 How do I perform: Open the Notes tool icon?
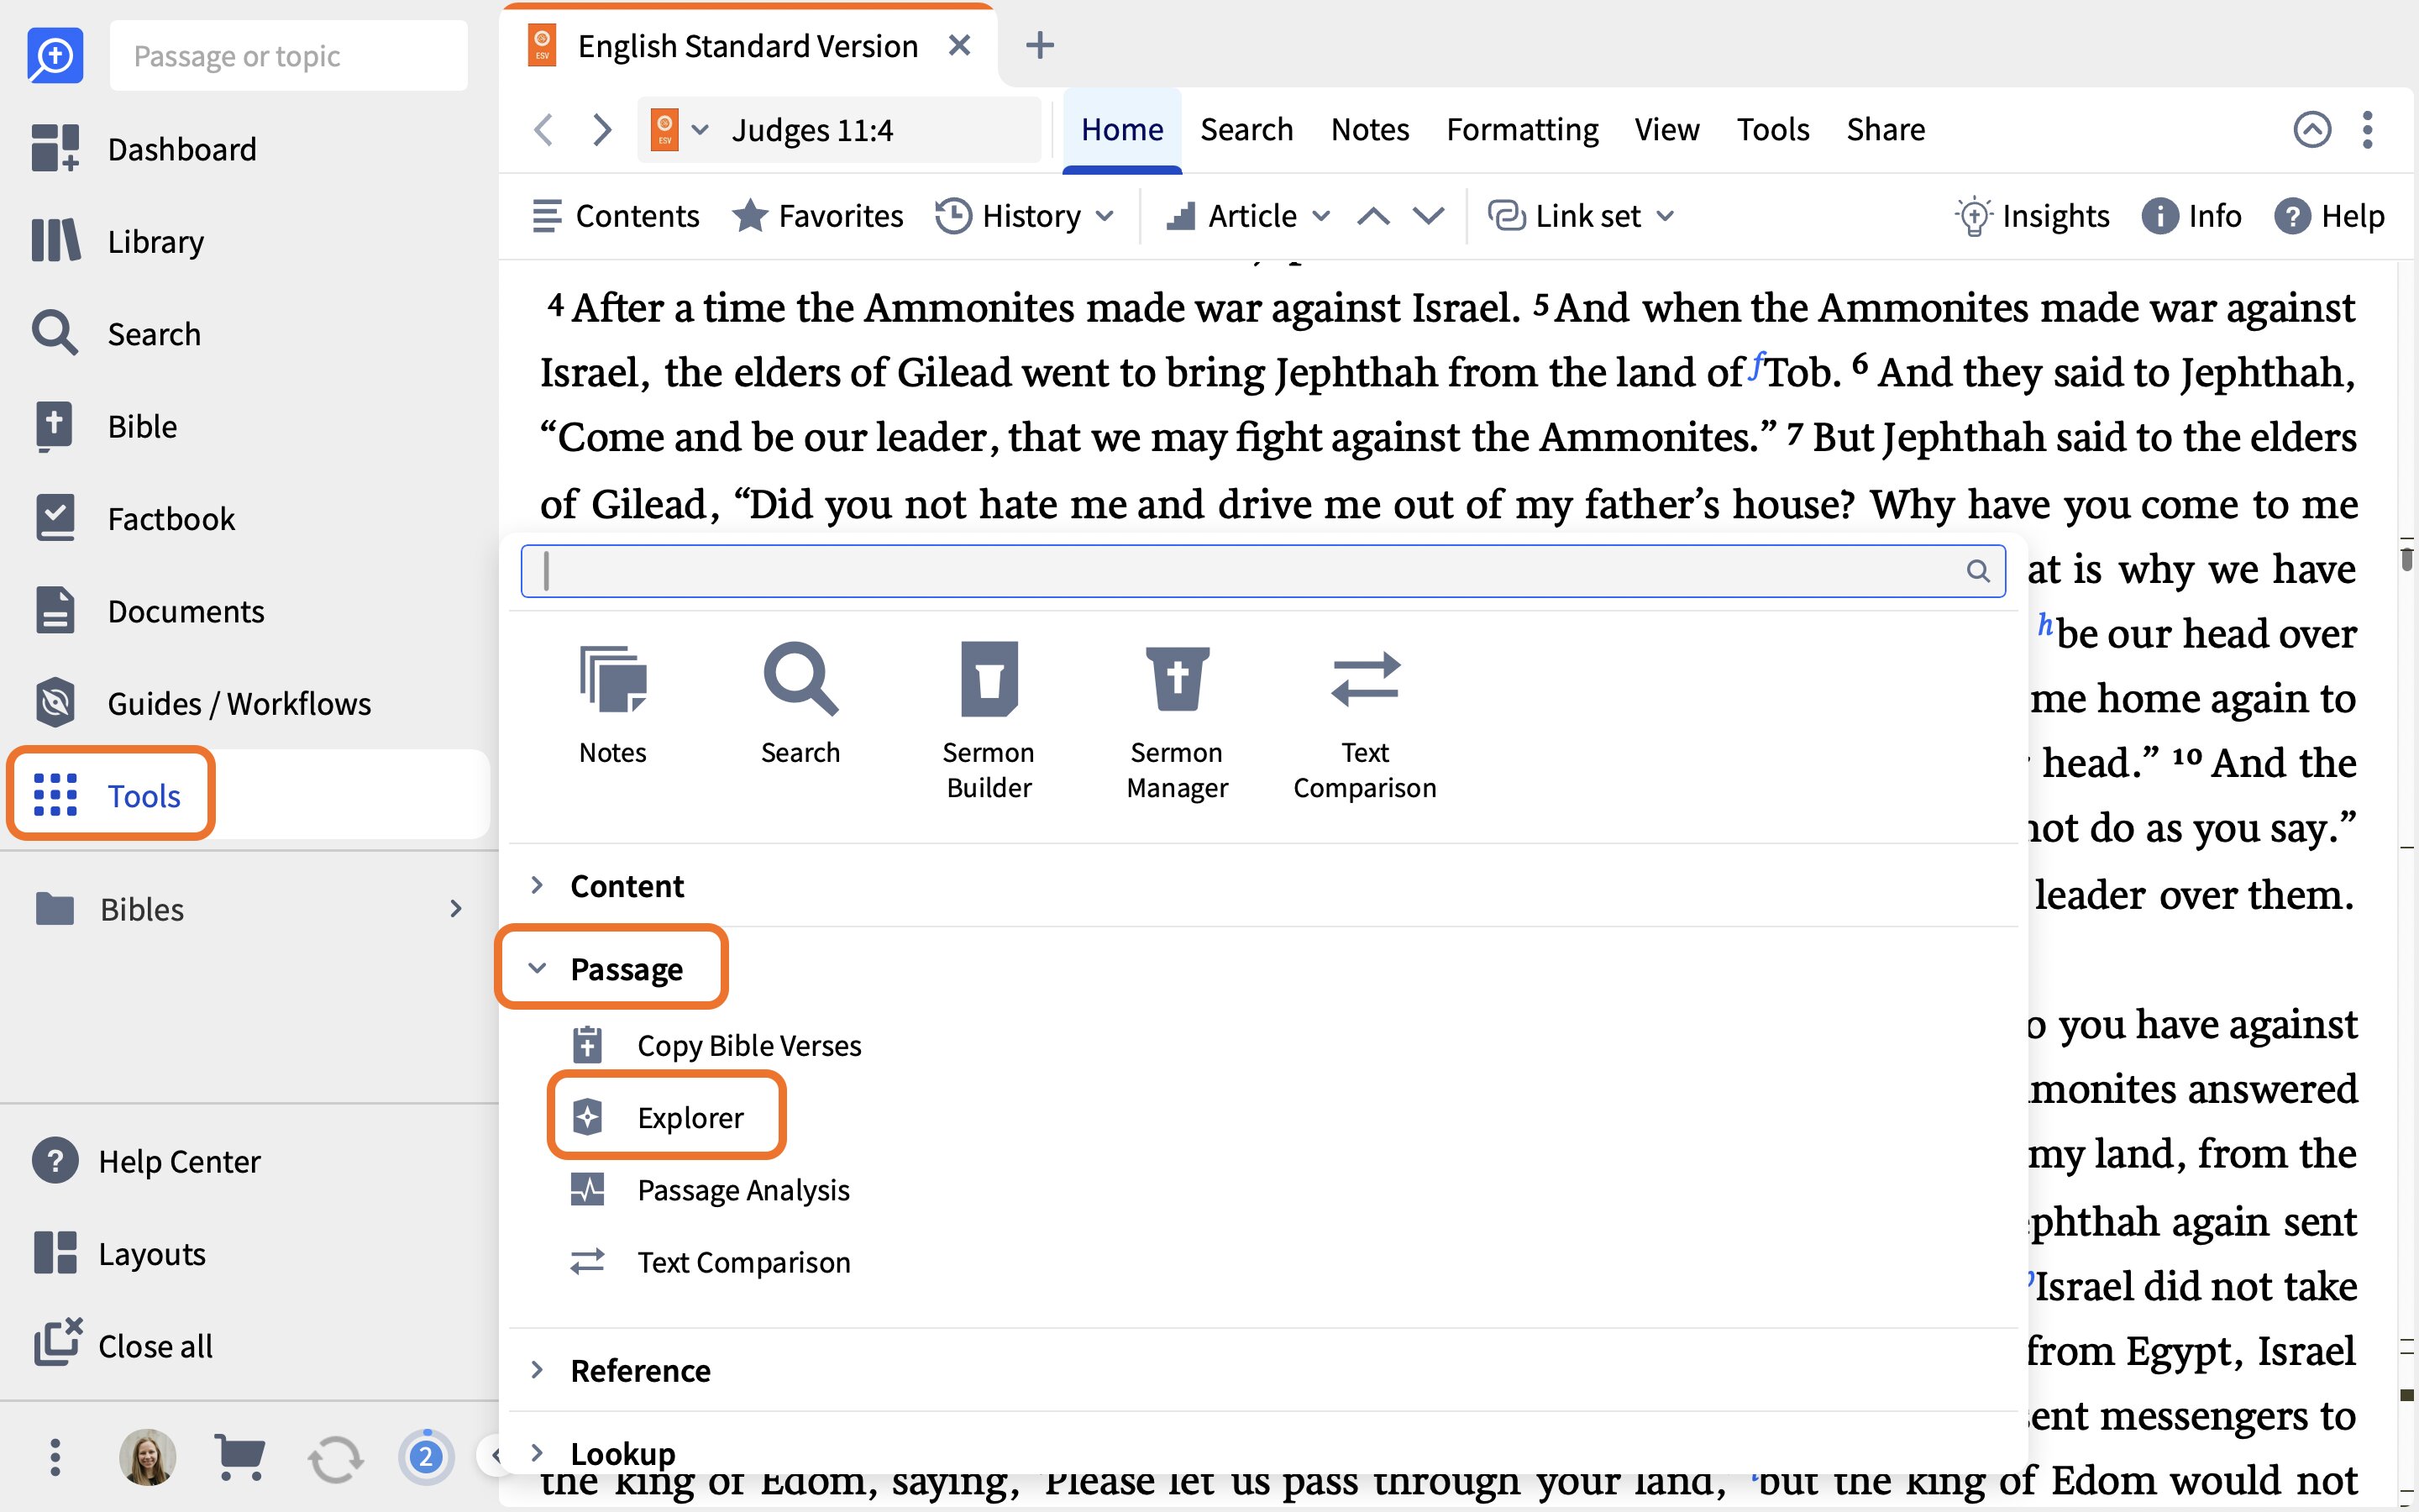[613, 705]
